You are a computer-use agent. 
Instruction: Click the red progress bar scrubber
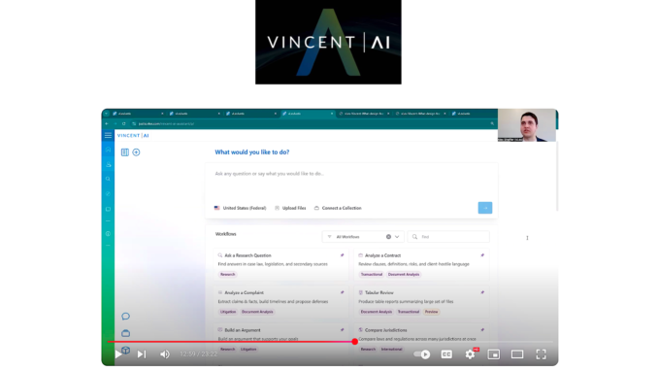point(355,342)
